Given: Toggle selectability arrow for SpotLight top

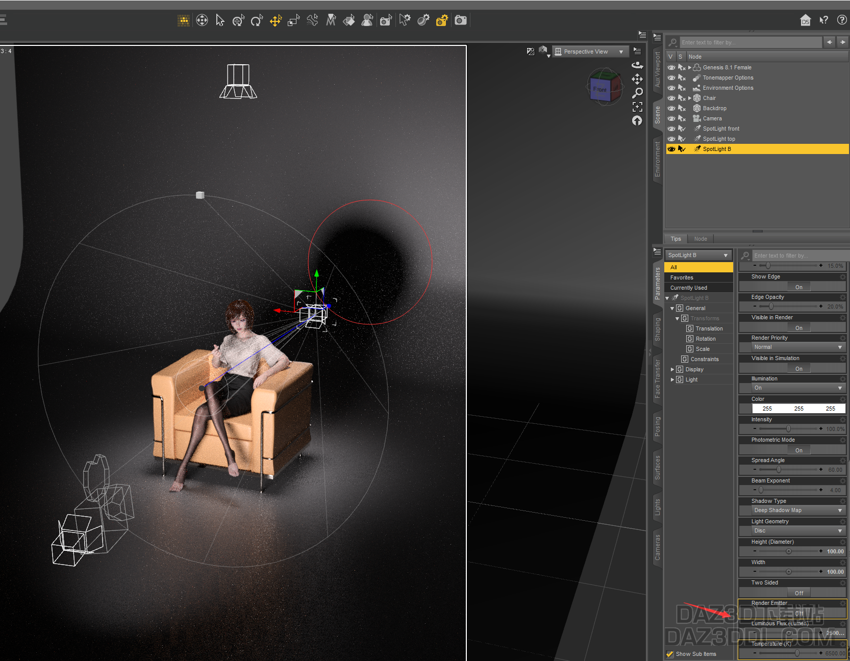Looking at the screenshot, I should pyautogui.click(x=682, y=139).
